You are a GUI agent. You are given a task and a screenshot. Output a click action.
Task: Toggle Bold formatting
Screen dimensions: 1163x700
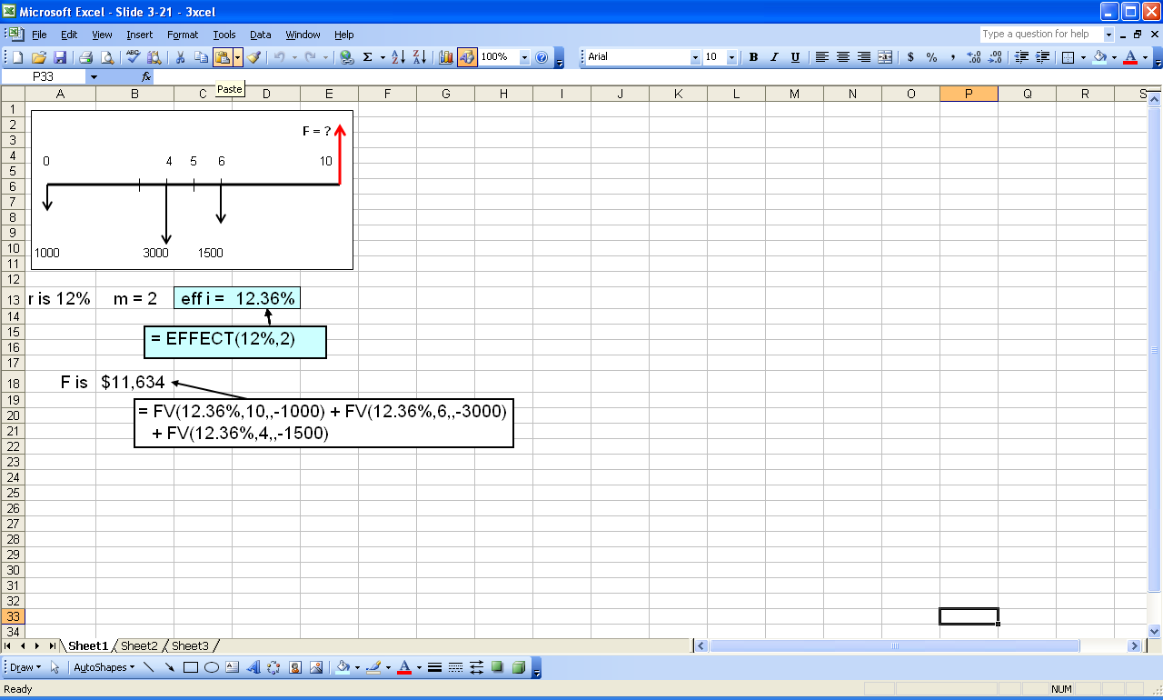point(753,56)
